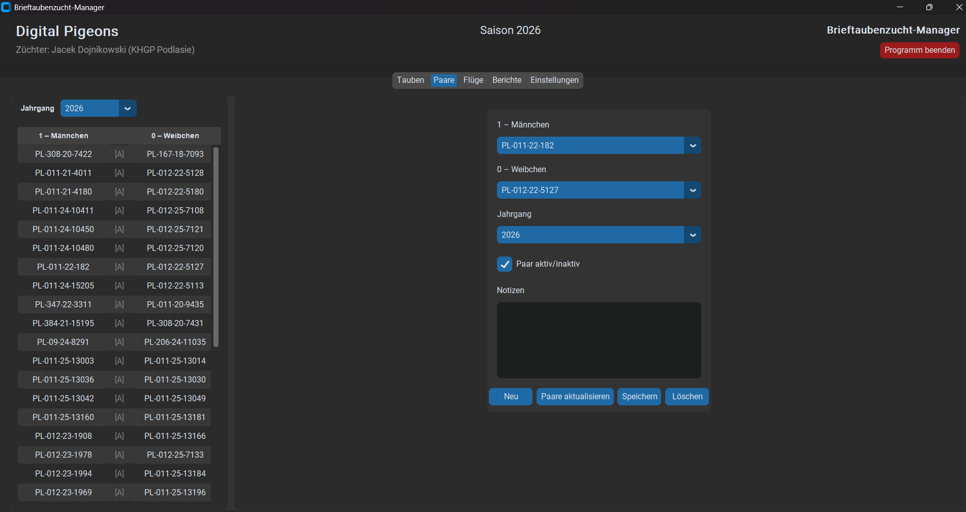The image size is (966, 512).
Task: Open the Jahrgang 2026 filter dropdown arrow
Action: (128, 108)
